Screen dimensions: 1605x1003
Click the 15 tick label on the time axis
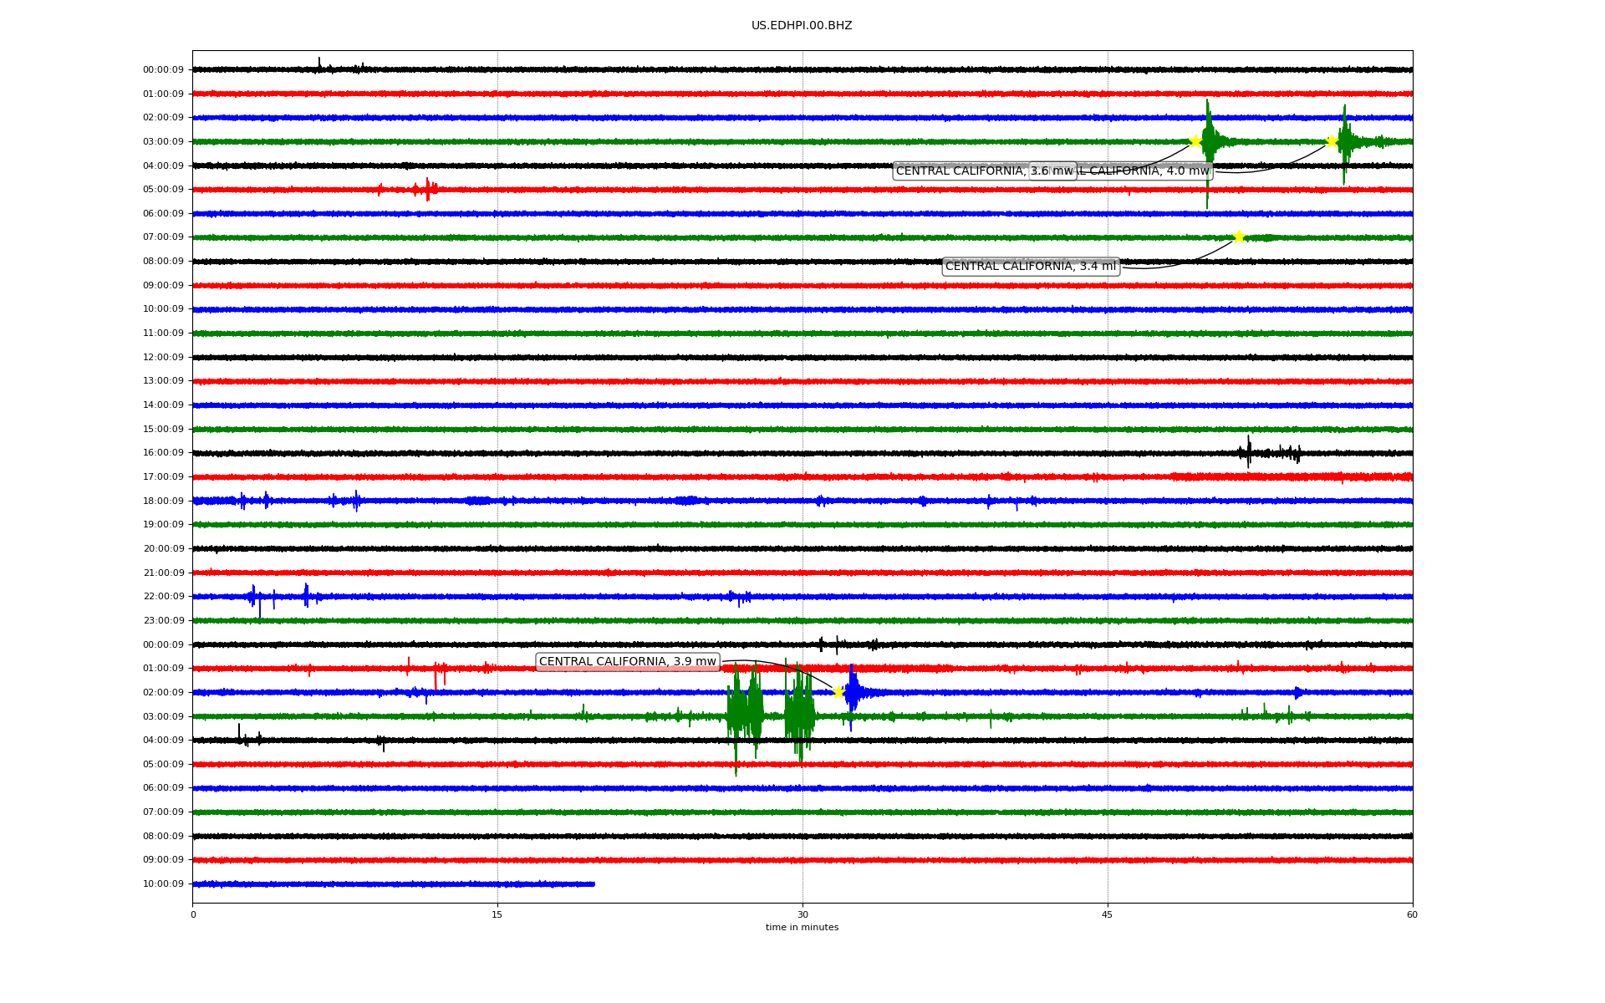coord(497,914)
